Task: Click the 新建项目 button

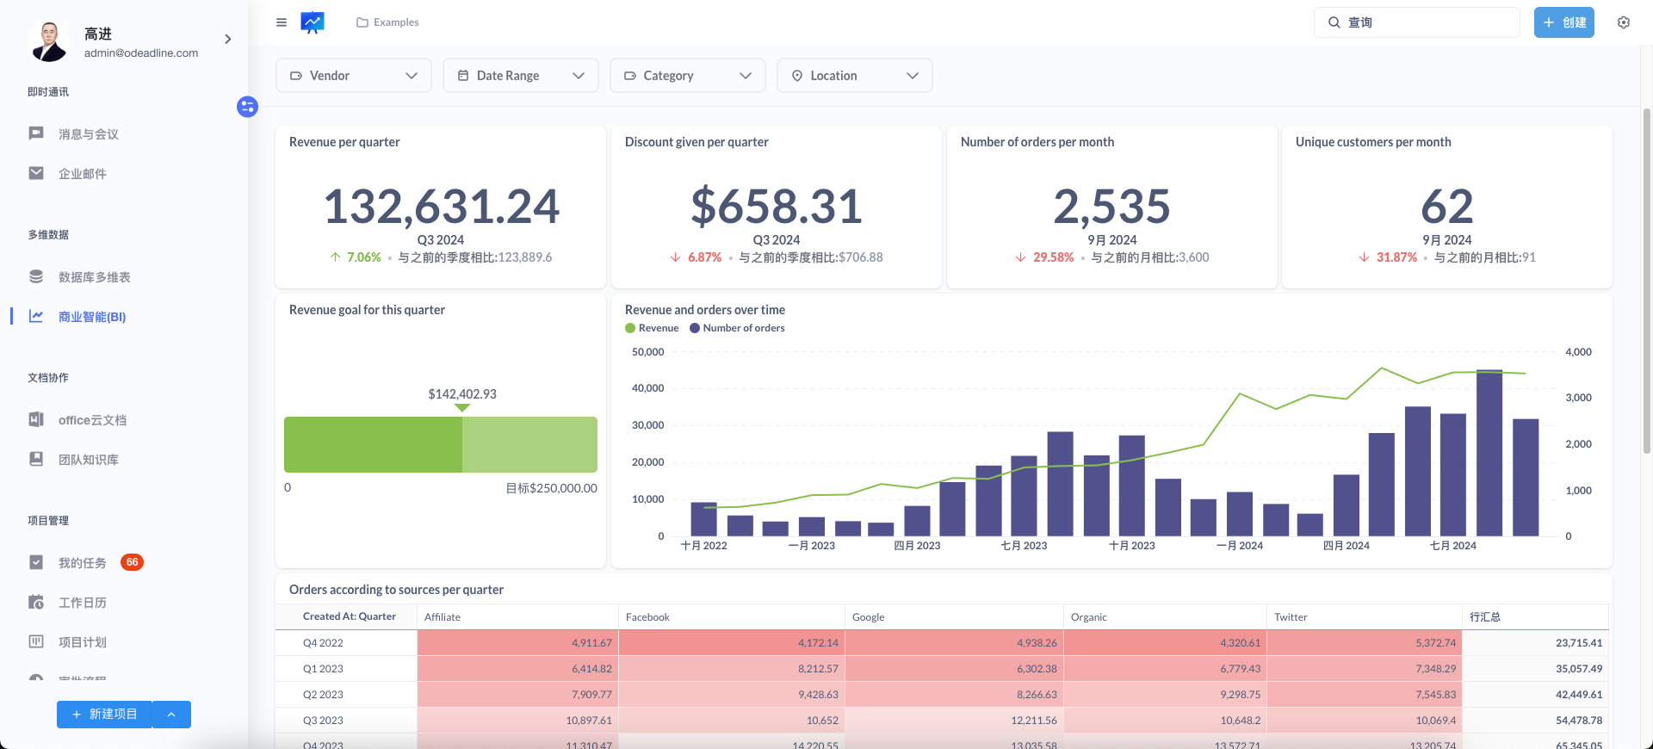Action: point(104,715)
